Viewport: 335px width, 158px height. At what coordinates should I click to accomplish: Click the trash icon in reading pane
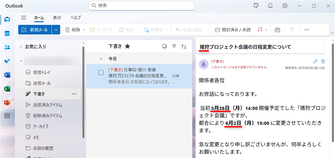(323, 61)
